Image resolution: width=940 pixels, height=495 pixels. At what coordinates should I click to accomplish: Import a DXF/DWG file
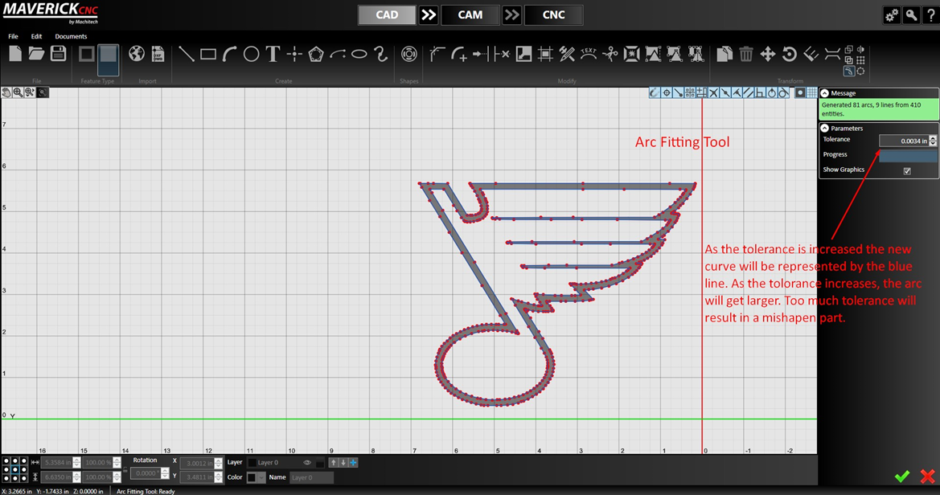click(158, 55)
